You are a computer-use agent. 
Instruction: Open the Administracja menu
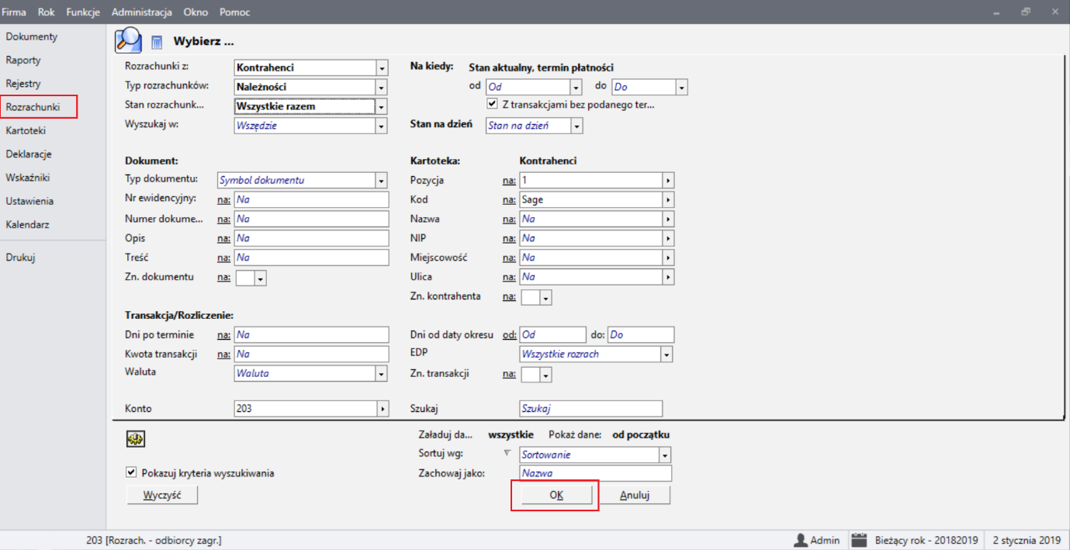tap(142, 12)
